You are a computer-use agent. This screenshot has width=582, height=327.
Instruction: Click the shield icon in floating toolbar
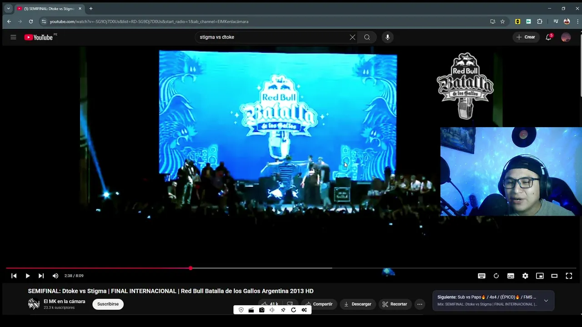[241, 310]
